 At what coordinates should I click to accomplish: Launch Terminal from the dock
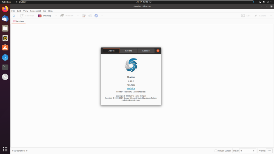[x=5, y=67]
